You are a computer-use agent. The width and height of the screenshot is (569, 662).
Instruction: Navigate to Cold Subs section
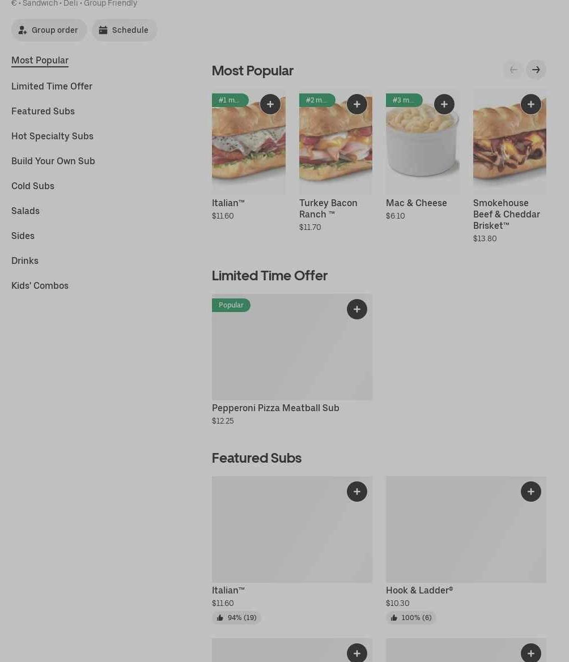[33, 186]
